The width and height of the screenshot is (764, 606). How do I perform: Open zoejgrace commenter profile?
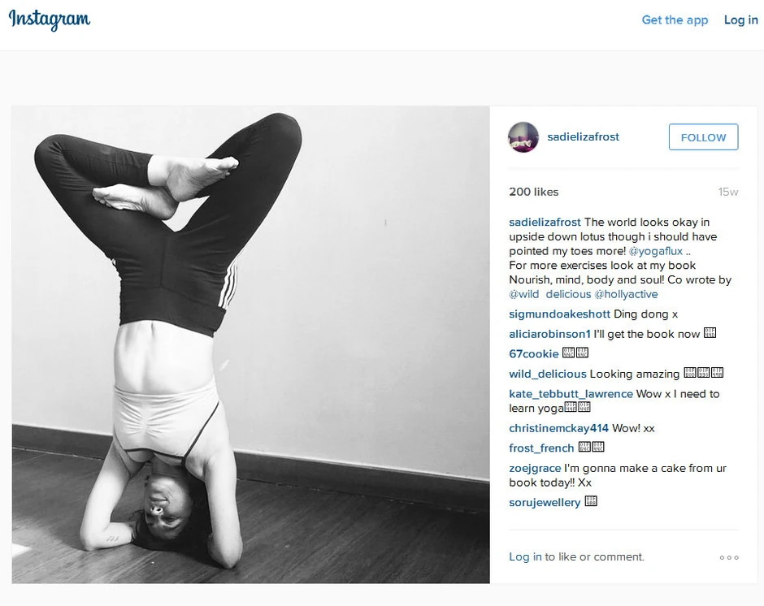535,469
